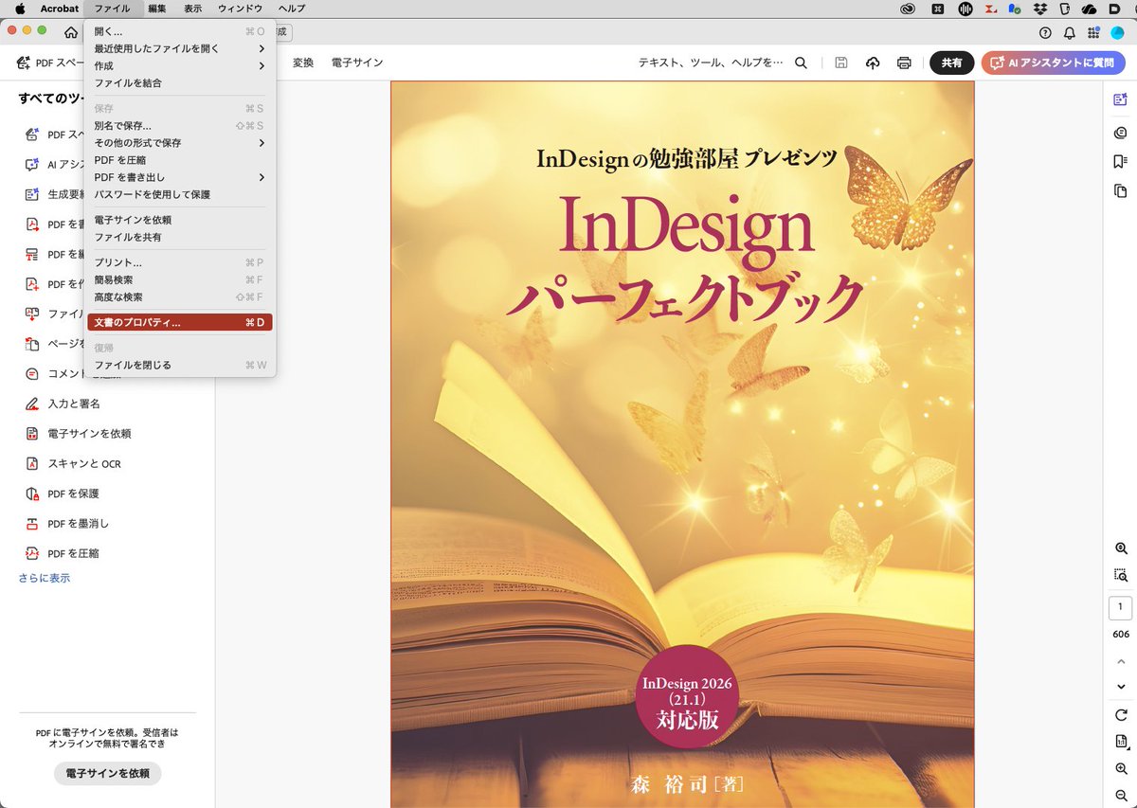Click the search text field
This screenshot has height=808, width=1137.
[711, 63]
